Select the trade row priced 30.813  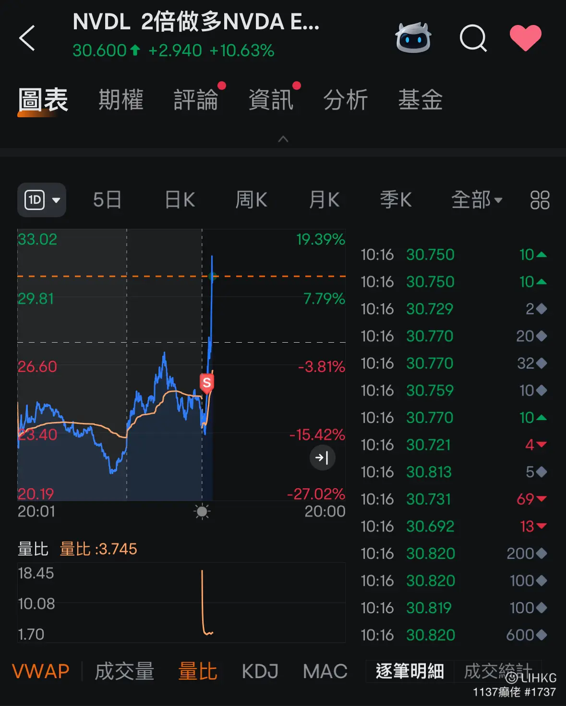point(454,472)
